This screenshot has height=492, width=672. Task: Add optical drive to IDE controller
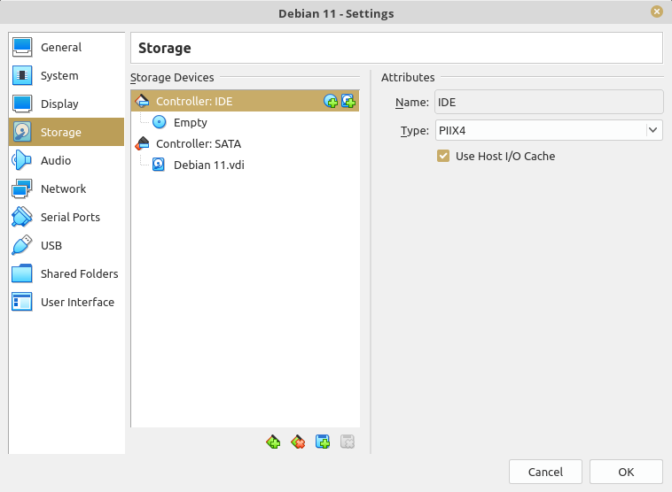(x=331, y=102)
